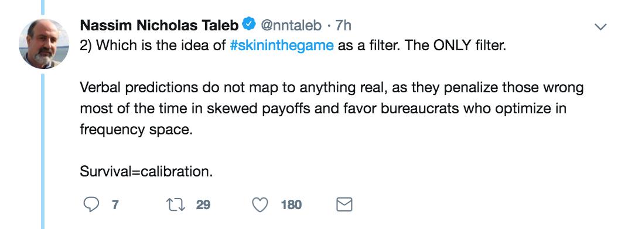Expand the tweet options chevron menu
This screenshot has width=635, height=229.
[x=600, y=27]
